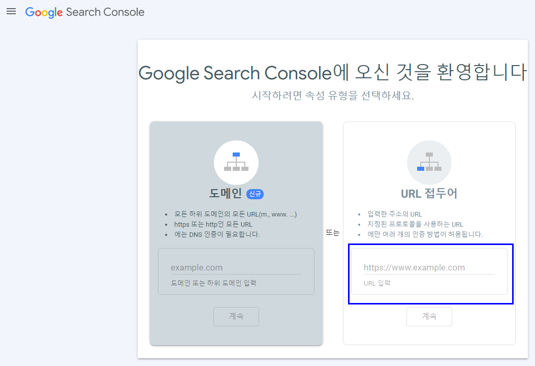
Task: Select the 도메인 card heading
Action: click(x=226, y=193)
